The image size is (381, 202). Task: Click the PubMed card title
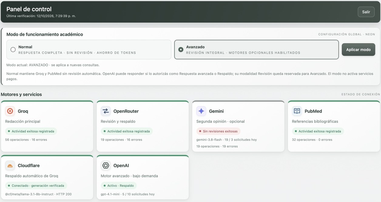tap(313, 111)
